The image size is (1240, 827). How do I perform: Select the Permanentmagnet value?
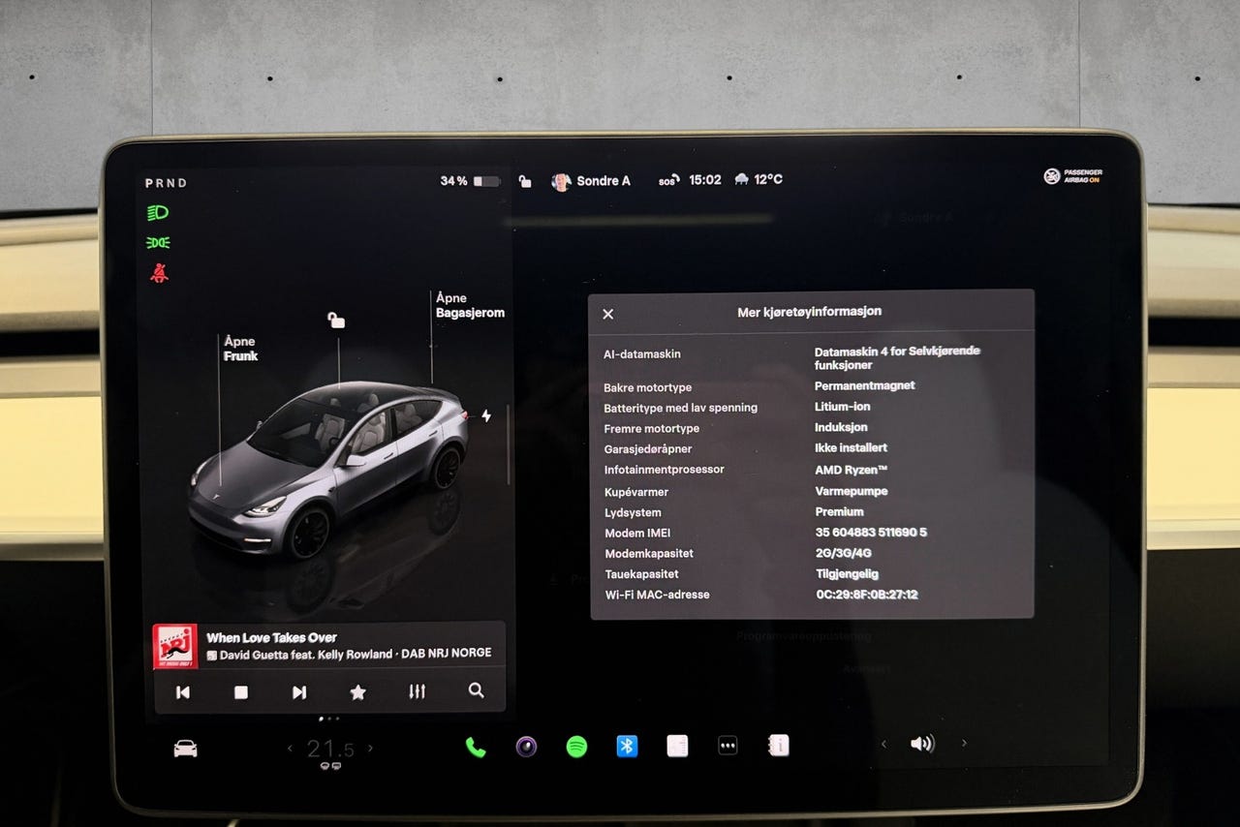(x=865, y=386)
